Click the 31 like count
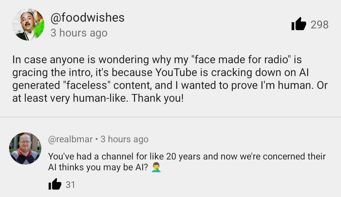Viewport: 341px width, 197px height. (x=70, y=185)
